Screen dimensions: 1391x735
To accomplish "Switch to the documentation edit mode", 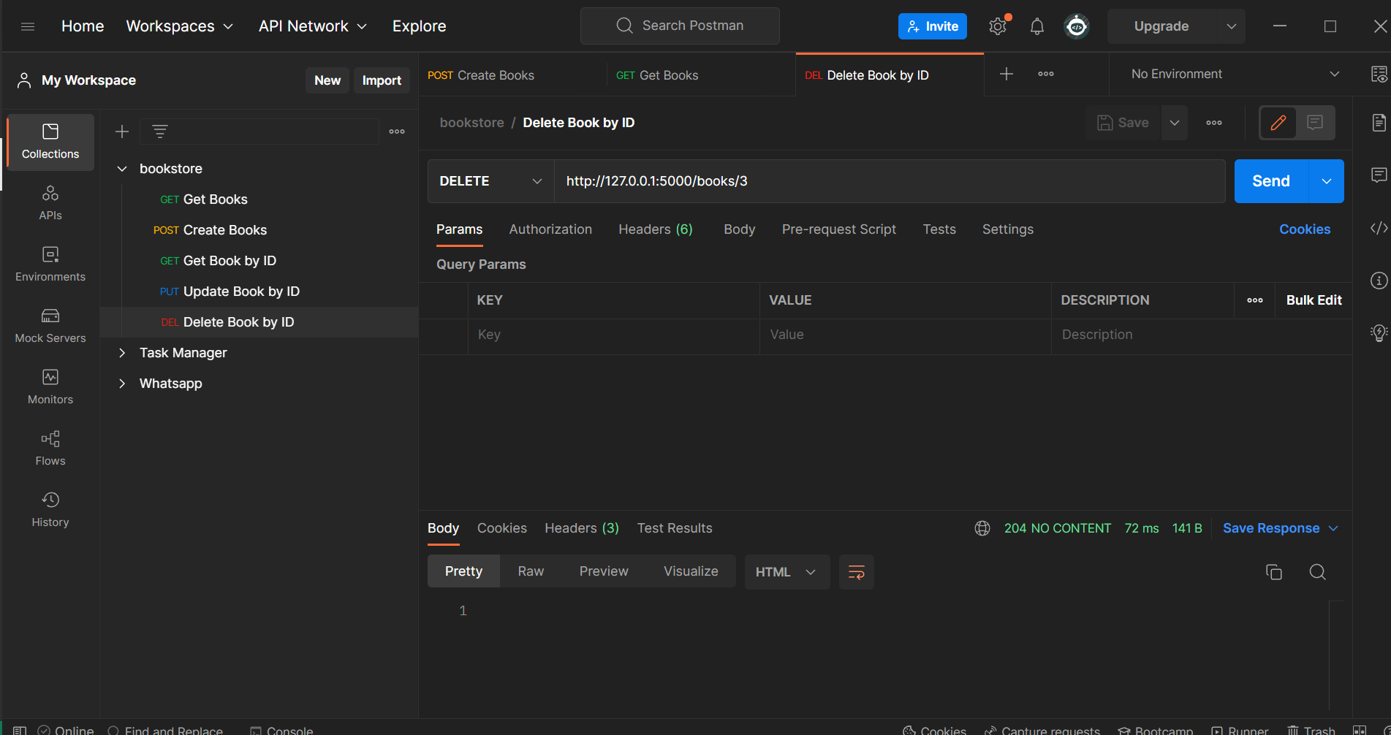I will coord(1278,122).
